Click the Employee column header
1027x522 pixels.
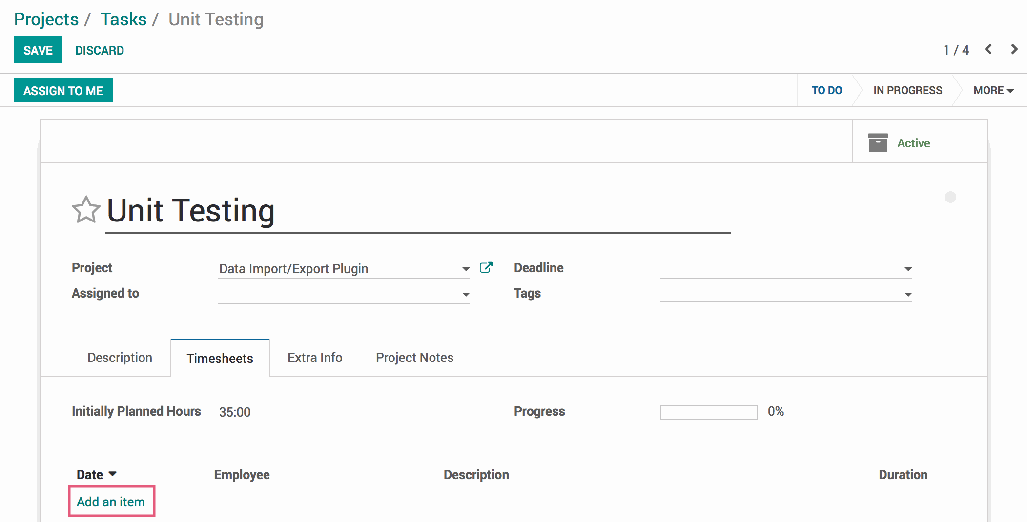(242, 475)
